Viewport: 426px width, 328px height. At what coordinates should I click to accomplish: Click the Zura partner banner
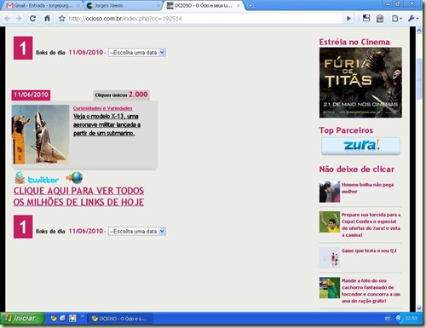360,146
